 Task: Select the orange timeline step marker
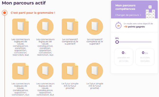point(5,13)
